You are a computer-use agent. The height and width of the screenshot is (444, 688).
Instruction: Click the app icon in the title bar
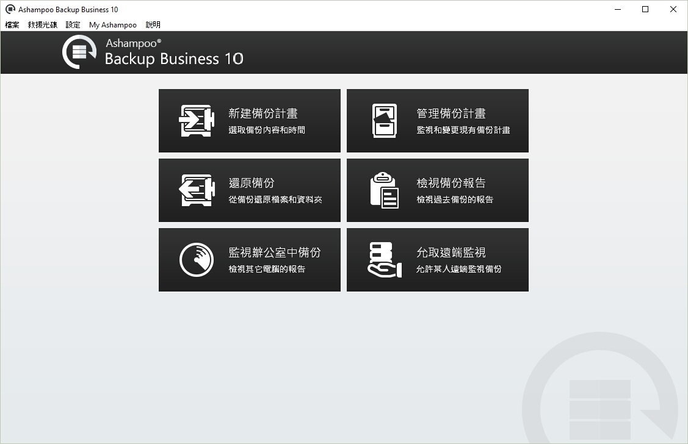pyautogui.click(x=10, y=9)
